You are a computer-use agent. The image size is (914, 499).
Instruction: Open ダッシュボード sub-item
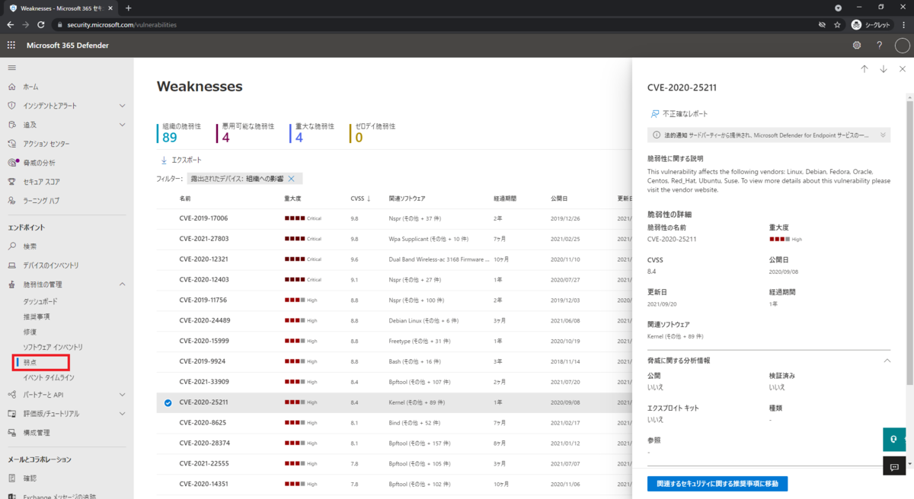(40, 301)
